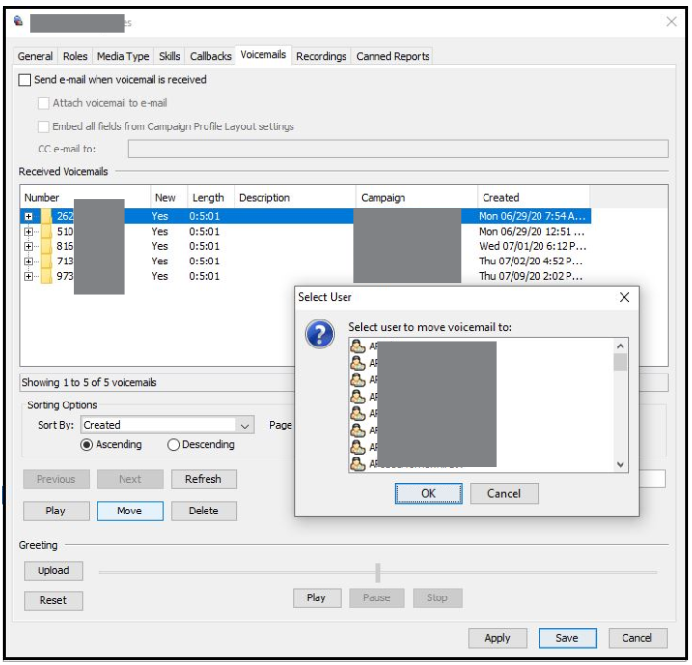Save the user settings

click(567, 639)
